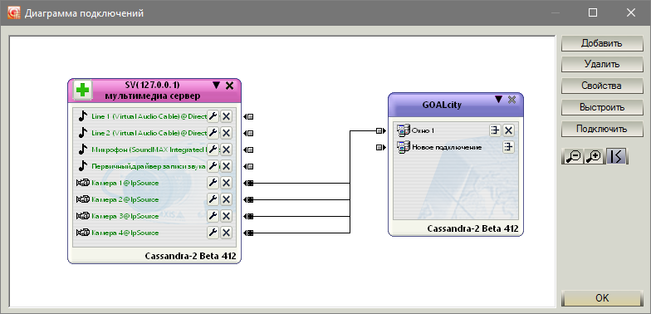Click output connector of Line 1 audio
The width and height of the screenshot is (651, 314).
click(x=249, y=116)
